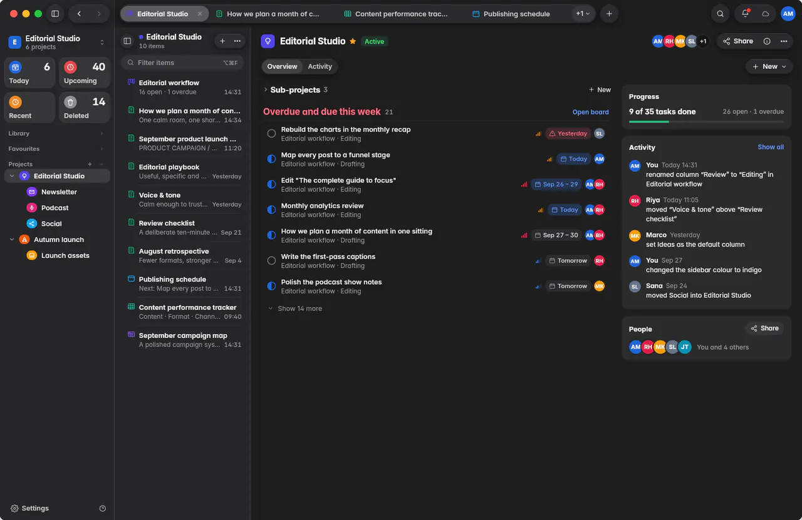Unstar the Editorial Studio project
The height and width of the screenshot is (520, 802).
pyautogui.click(x=353, y=41)
